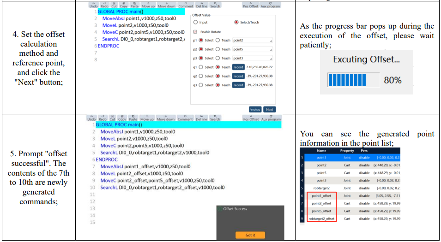Choose the Teach radio for row p1
This screenshot has height=242, width=441.
(x=217, y=41)
